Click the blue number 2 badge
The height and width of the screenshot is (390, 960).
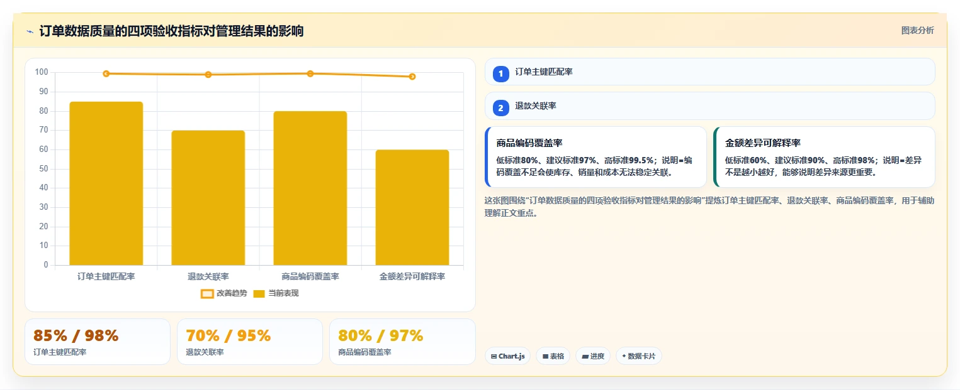[x=501, y=108]
